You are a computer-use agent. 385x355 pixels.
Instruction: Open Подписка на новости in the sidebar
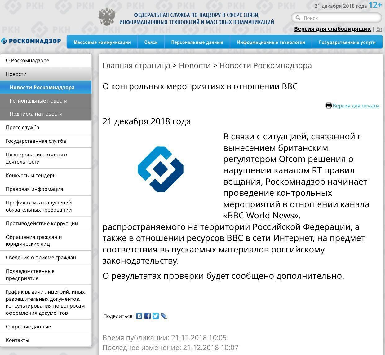click(46, 114)
